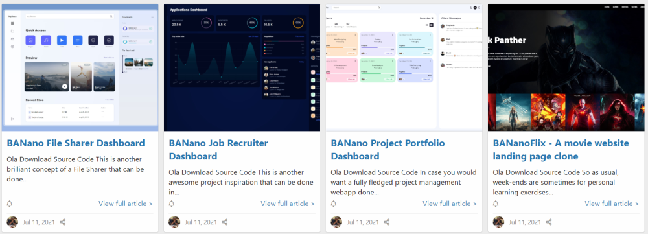View full article for BANanoFlix
The height and width of the screenshot is (234, 648).
[x=612, y=204]
